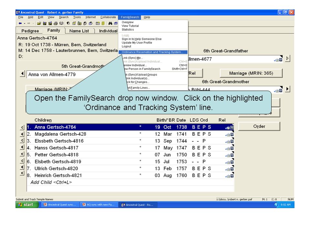Click Add Child <Ctrl+L> row

(130, 182)
